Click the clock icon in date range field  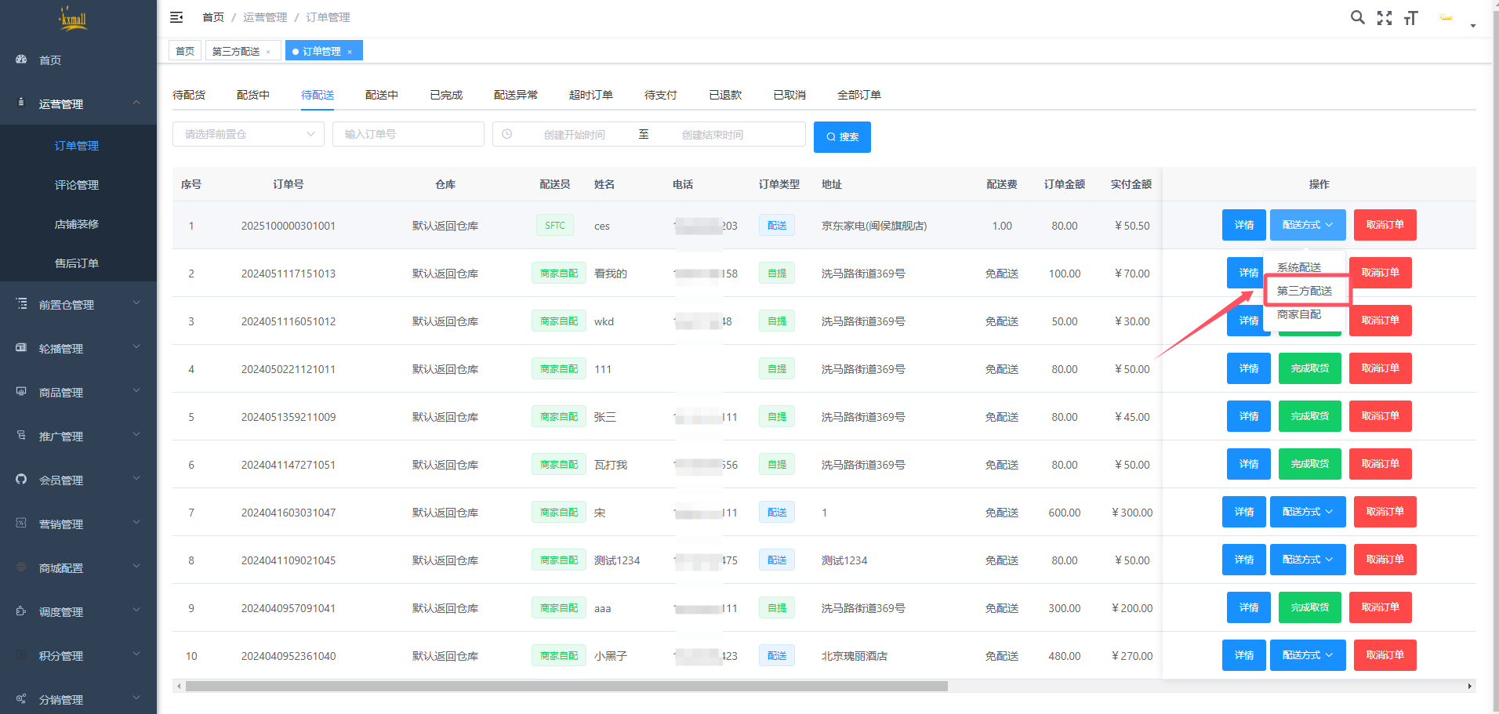[x=507, y=134]
